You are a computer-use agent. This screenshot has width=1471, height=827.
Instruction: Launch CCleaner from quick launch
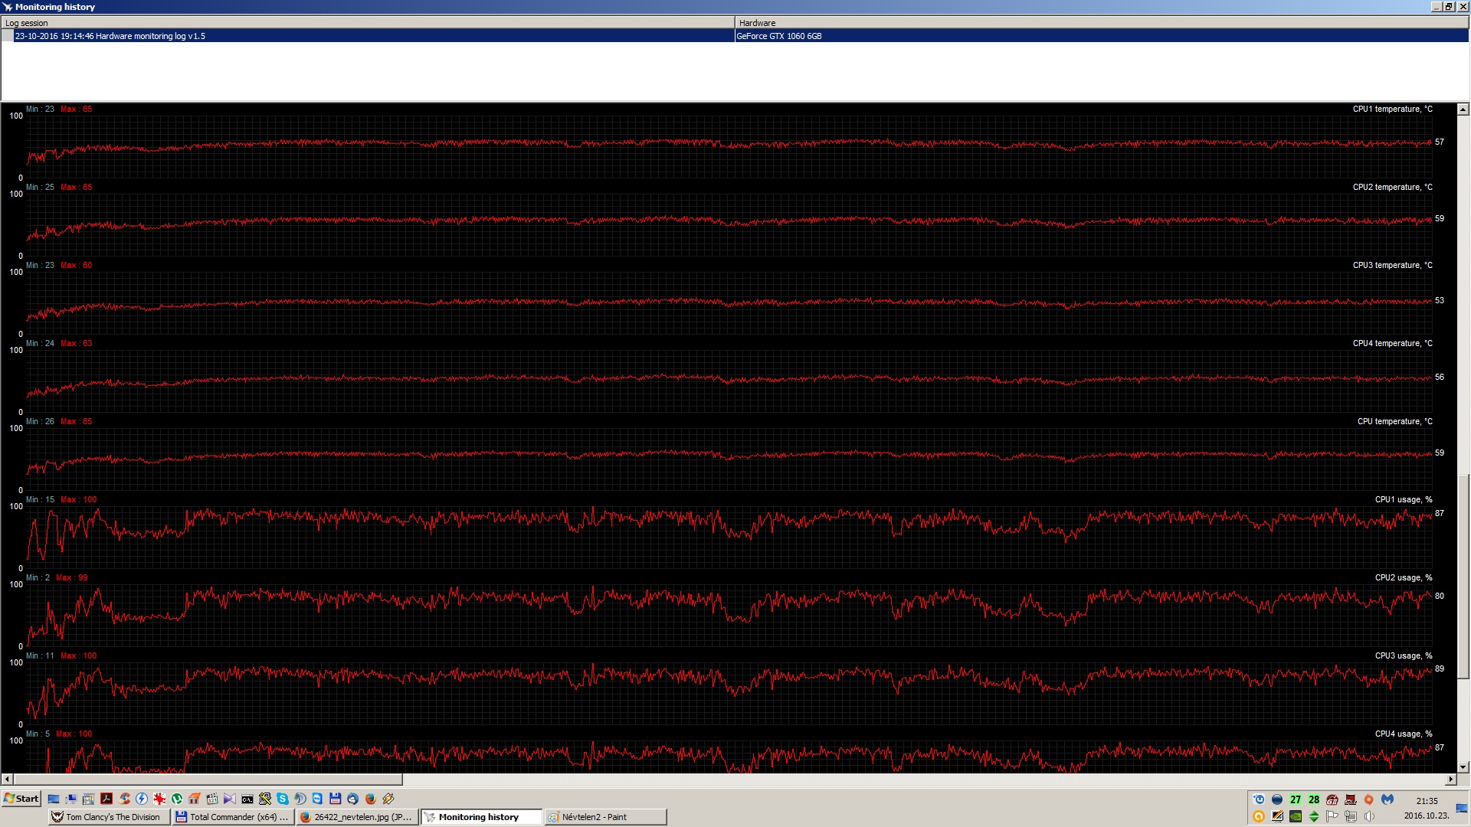tap(124, 799)
